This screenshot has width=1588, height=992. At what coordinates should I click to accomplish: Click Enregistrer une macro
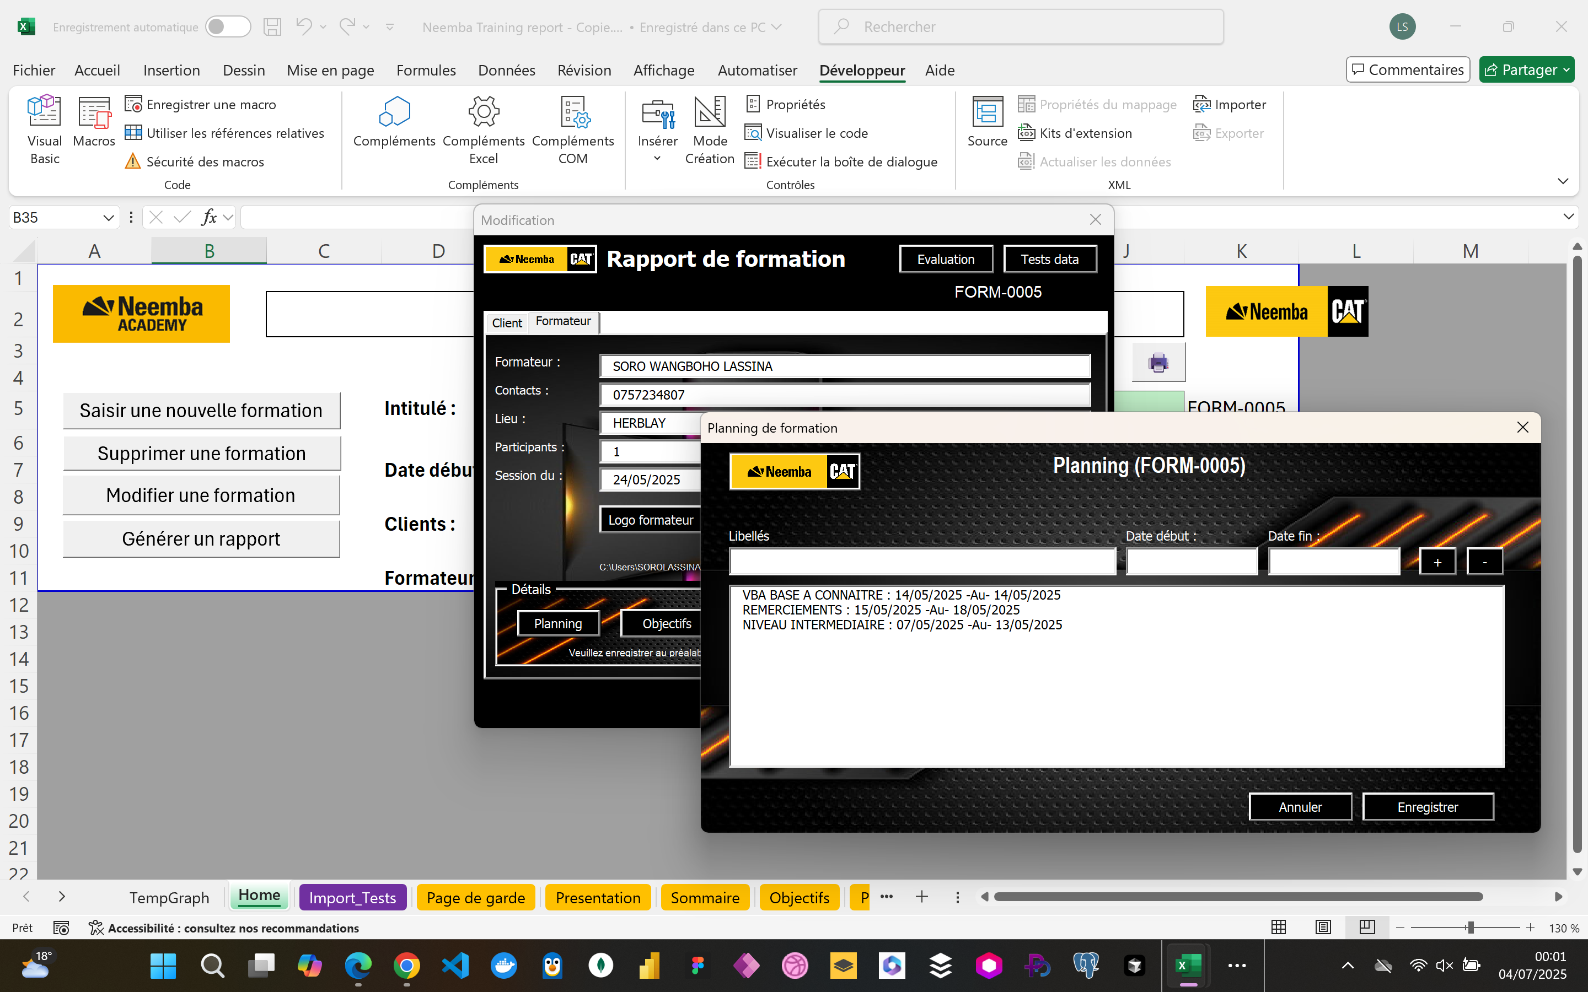pyautogui.click(x=201, y=104)
